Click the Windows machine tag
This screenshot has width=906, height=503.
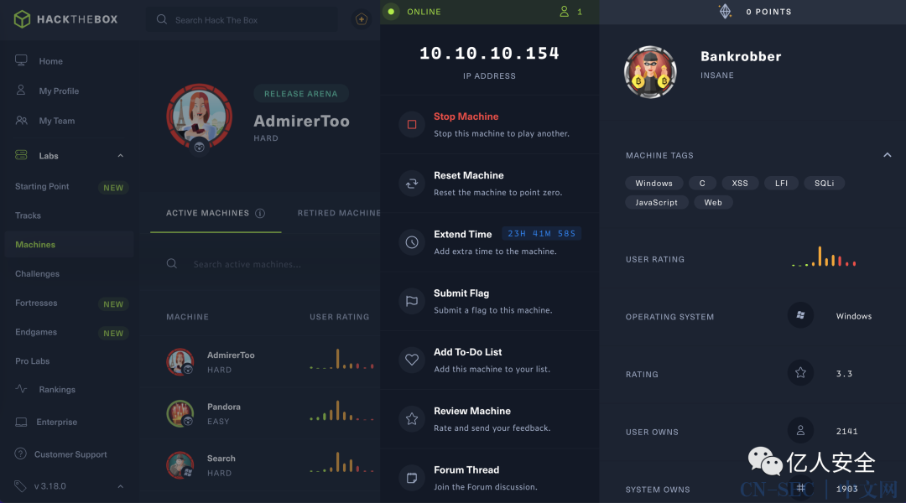coord(654,183)
